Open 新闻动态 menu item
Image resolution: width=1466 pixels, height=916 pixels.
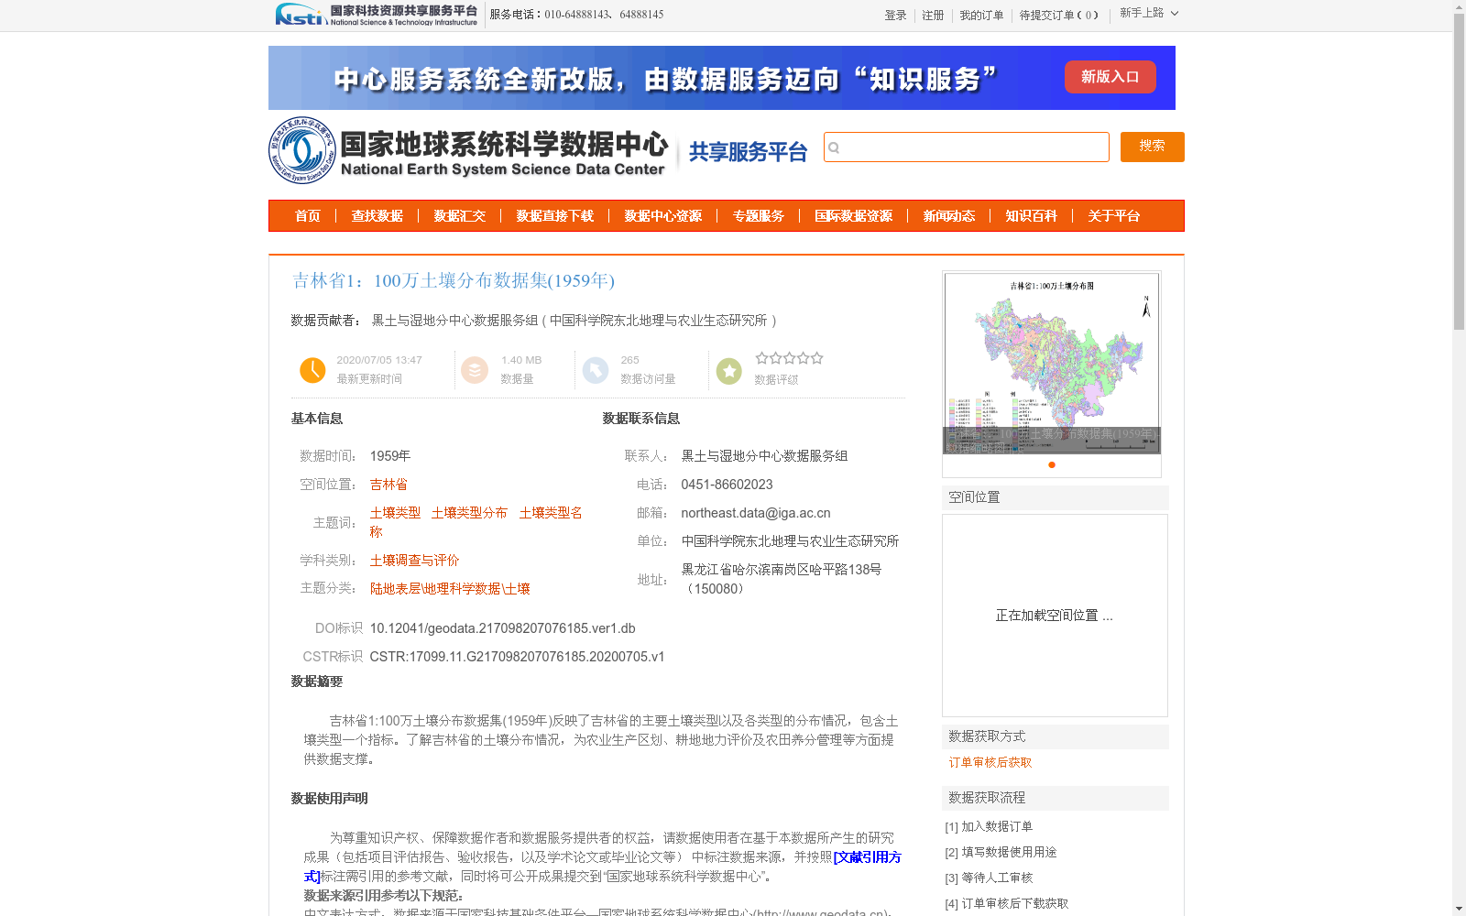tap(949, 216)
